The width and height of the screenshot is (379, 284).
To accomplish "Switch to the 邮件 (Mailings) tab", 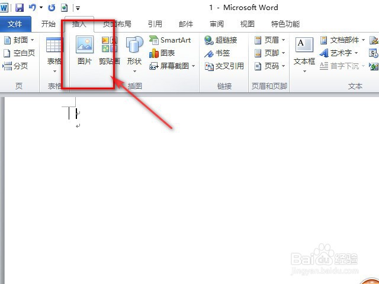I will click(x=186, y=24).
